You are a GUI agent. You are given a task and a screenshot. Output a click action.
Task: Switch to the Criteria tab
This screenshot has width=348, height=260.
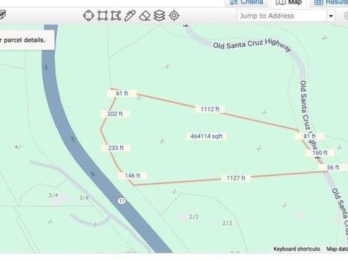246,3
